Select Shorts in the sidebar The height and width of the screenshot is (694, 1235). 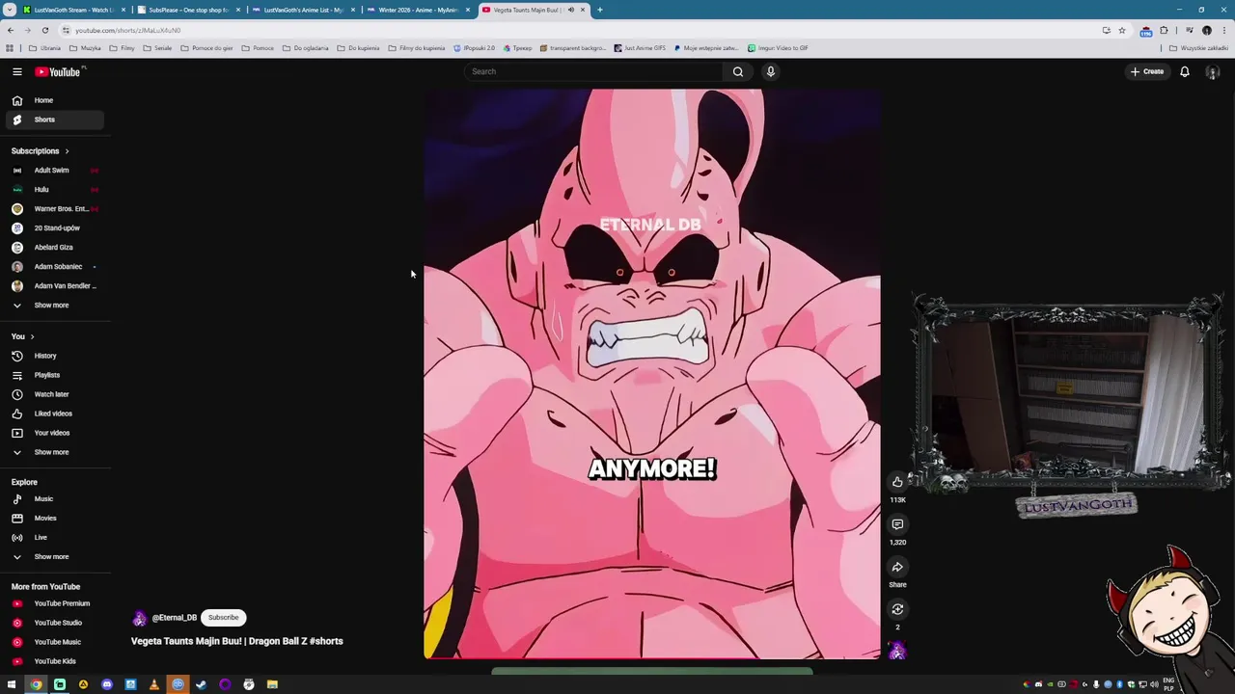click(x=54, y=120)
